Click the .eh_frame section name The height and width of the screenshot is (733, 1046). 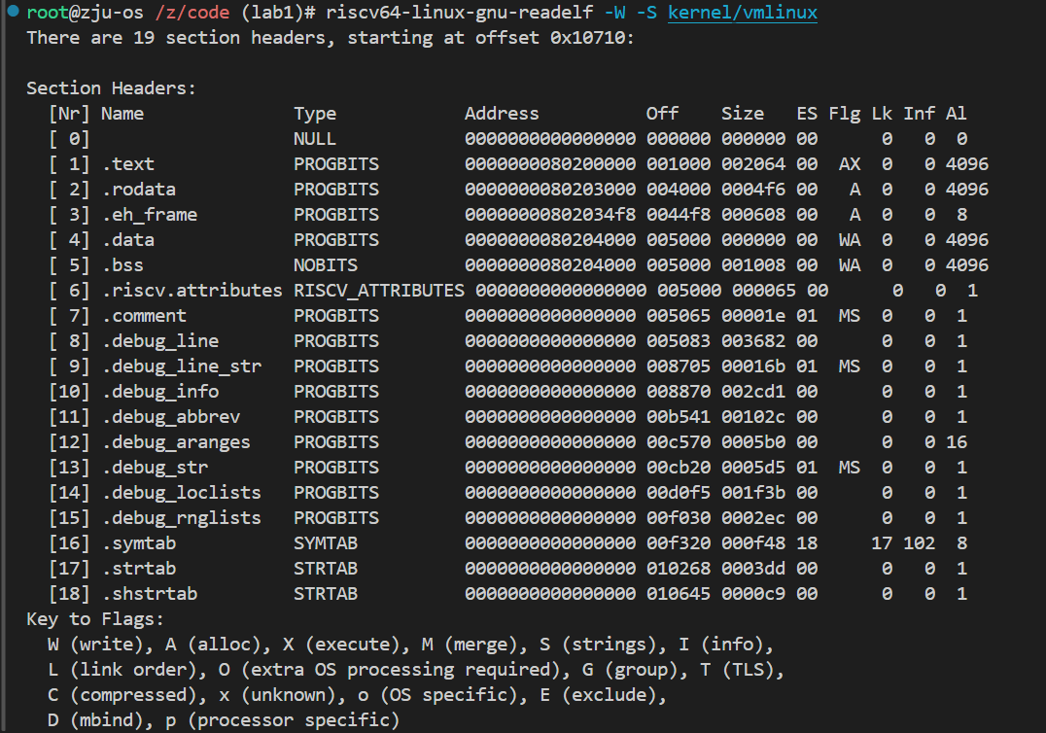coord(150,215)
